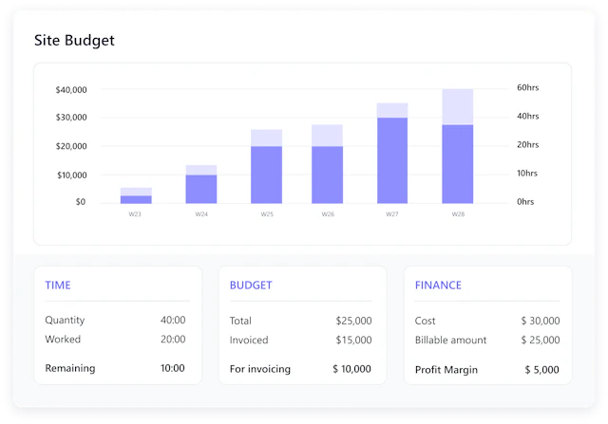
Task: Select the W25 bar in chart
Action: (x=266, y=167)
